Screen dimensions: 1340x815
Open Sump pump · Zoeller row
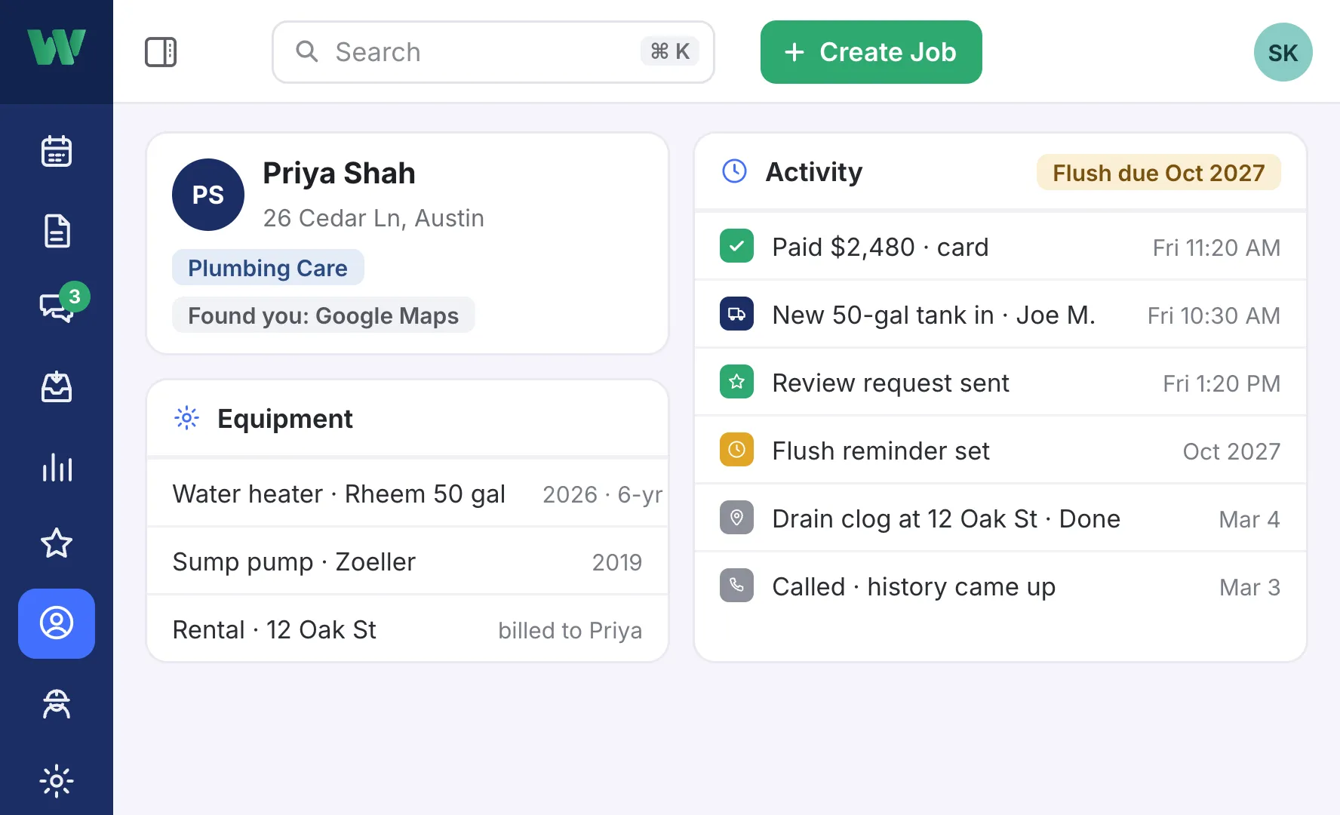pos(407,562)
